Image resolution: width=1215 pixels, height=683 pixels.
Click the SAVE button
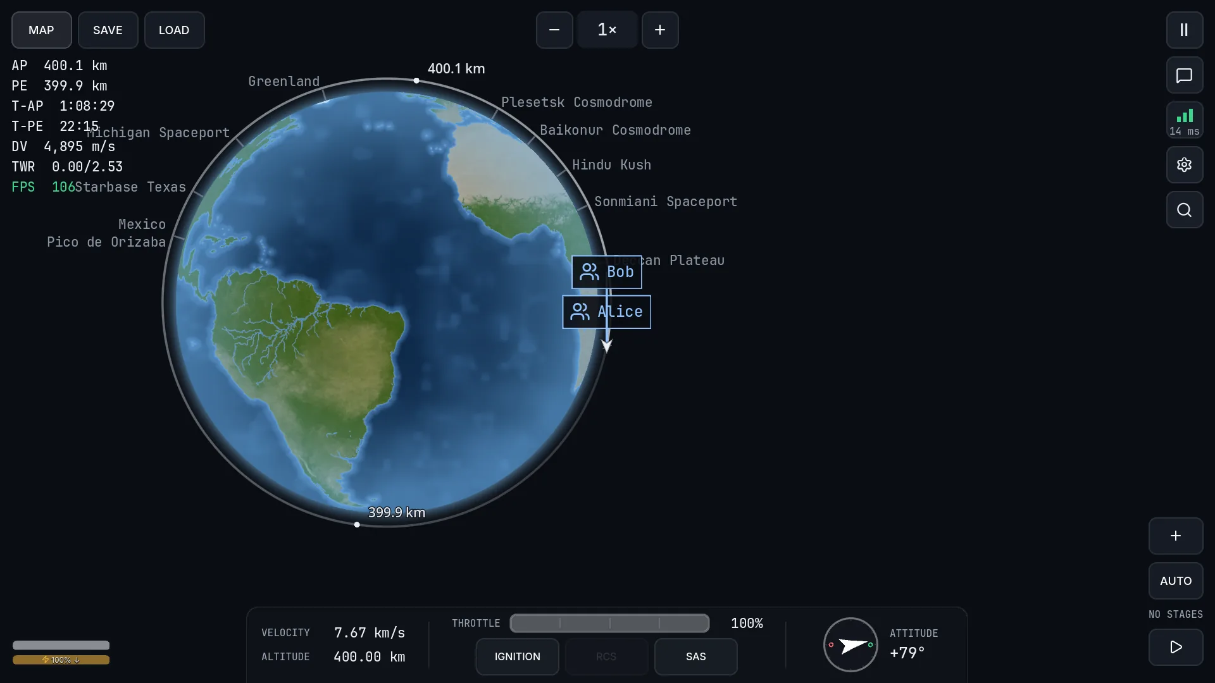pyautogui.click(x=108, y=30)
